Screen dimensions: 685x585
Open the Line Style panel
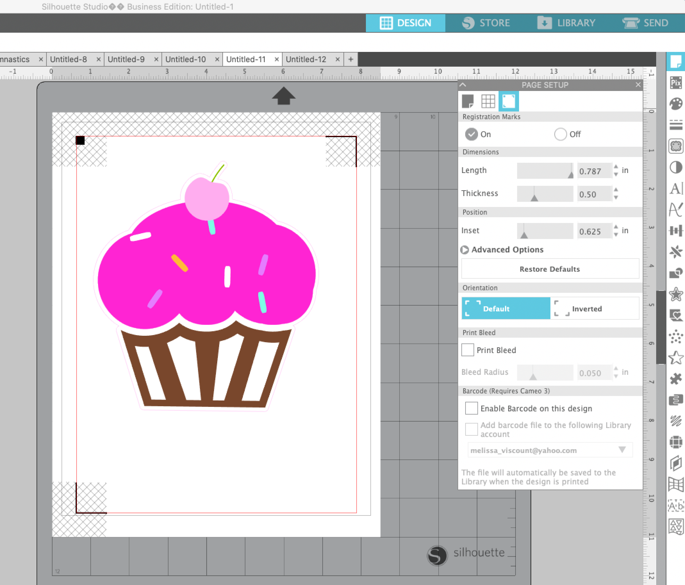click(x=676, y=125)
